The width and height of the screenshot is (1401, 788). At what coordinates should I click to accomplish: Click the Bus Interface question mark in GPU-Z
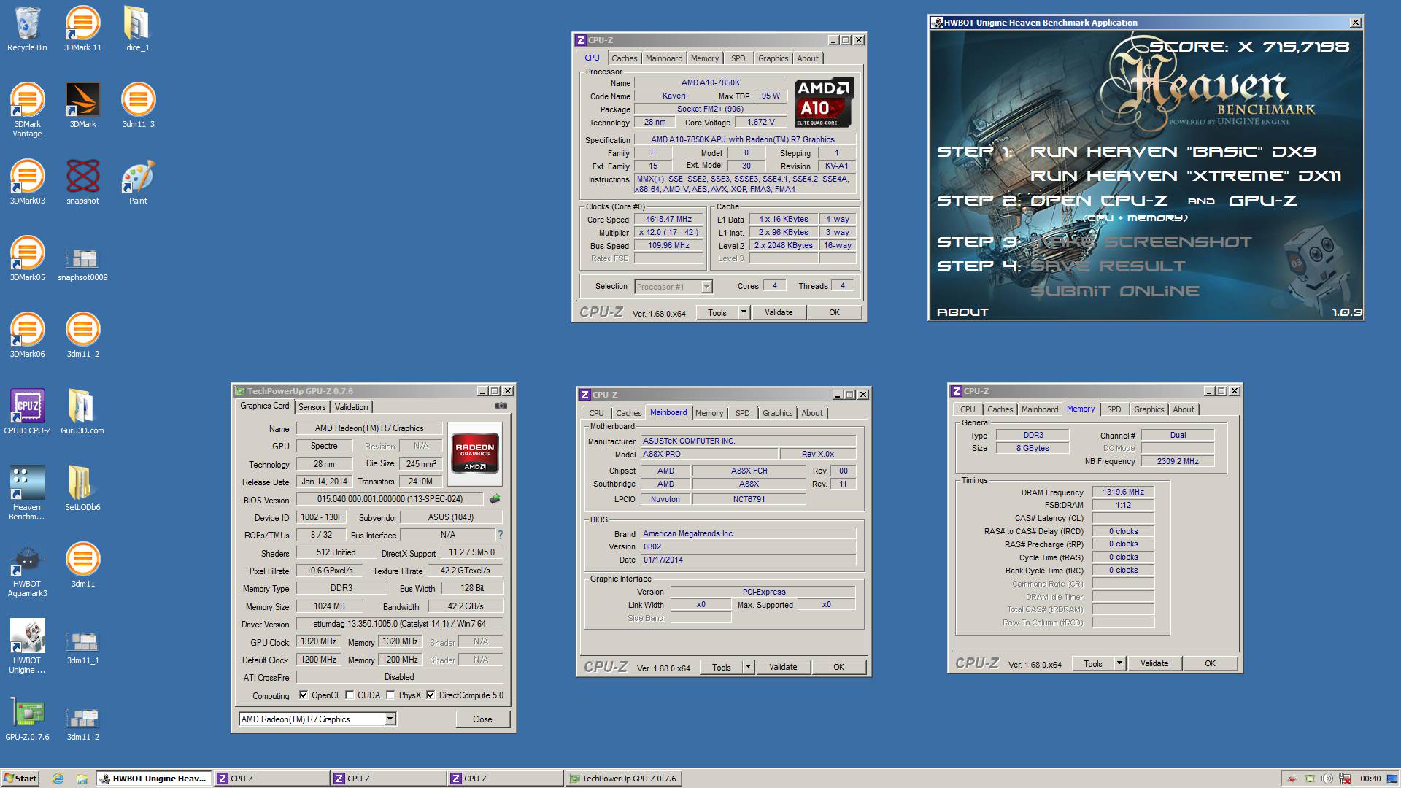coord(501,535)
